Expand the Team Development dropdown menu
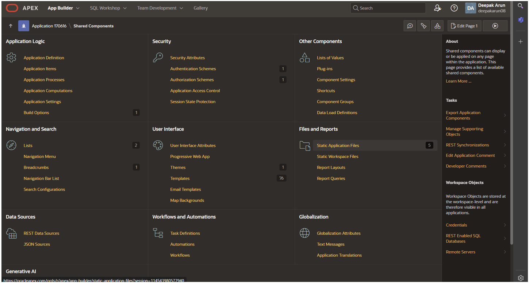This screenshot has width=529, height=283. (160, 8)
